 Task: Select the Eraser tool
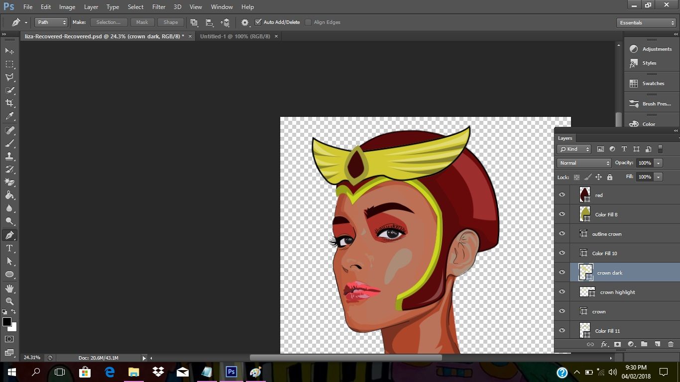tap(9, 182)
